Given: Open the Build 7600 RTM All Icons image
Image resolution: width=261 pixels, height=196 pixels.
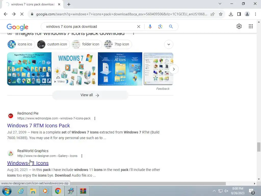Looking at the screenshot, I should pyautogui.click(x=120, y=69).
